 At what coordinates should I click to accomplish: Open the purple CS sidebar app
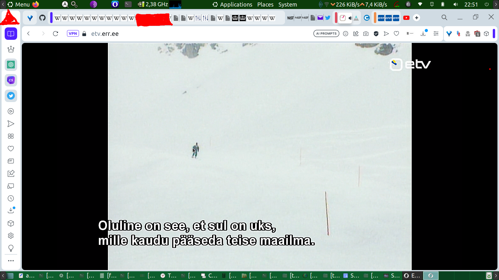tap(11, 80)
